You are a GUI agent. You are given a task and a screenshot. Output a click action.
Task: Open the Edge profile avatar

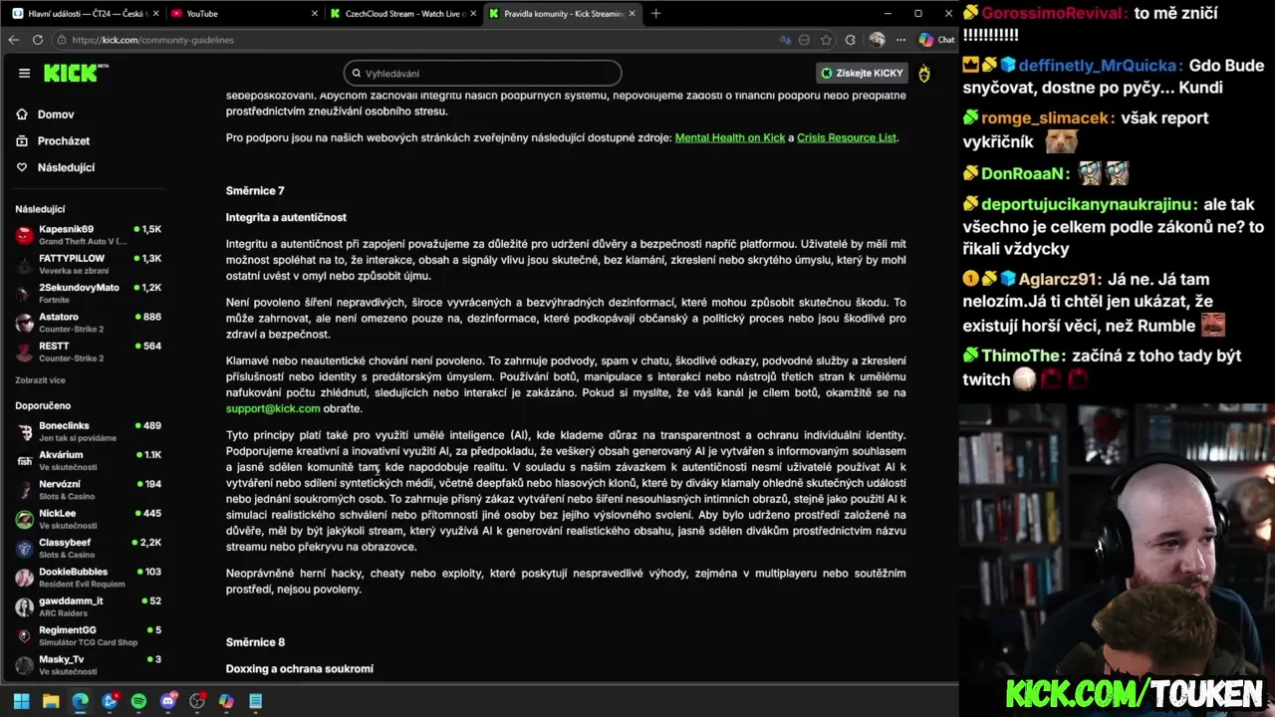[x=877, y=40]
